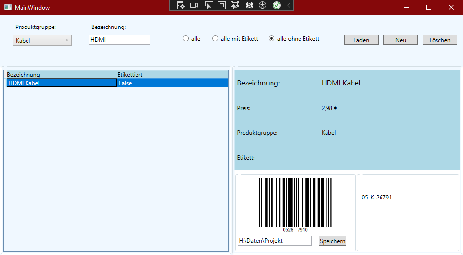This screenshot has width=463, height=255.
Task: Open the Produktgruppe dropdown showing Kabel
Action: tap(42, 40)
